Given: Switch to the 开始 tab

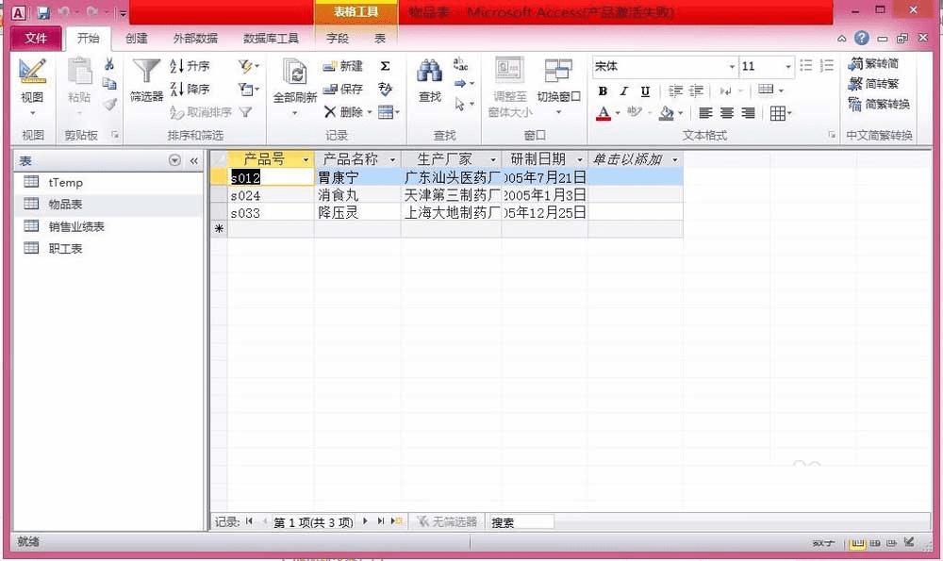Looking at the screenshot, I should pyautogui.click(x=89, y=39).
